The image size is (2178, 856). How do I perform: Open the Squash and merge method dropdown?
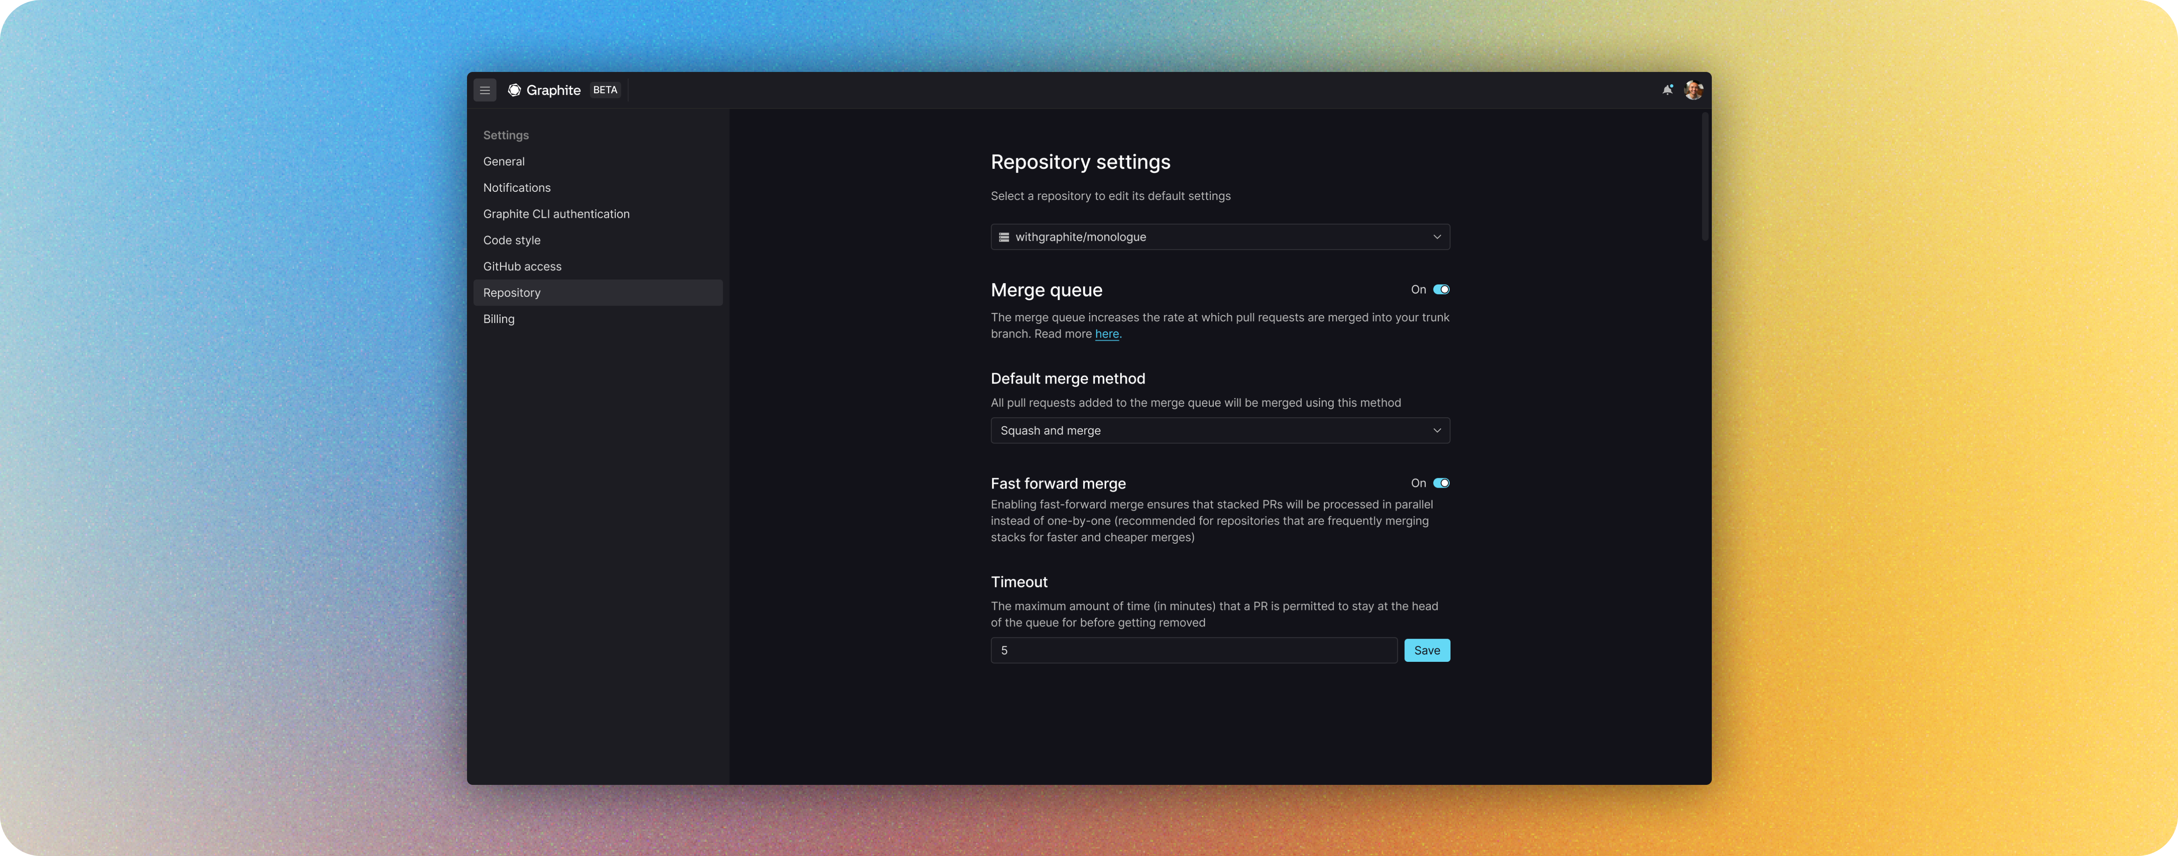pos(1220,431)
